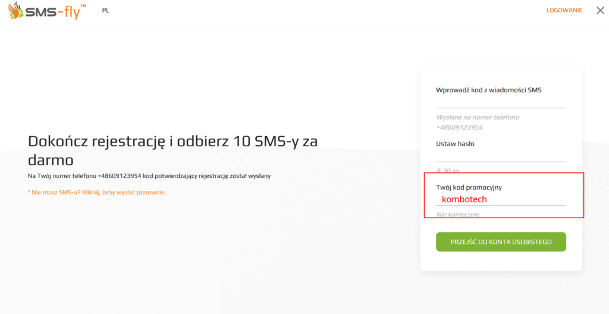
Task: Click the 'Wysłane na numer telefonu' hint
Action: pyautogui.click(x=478, y=117)
